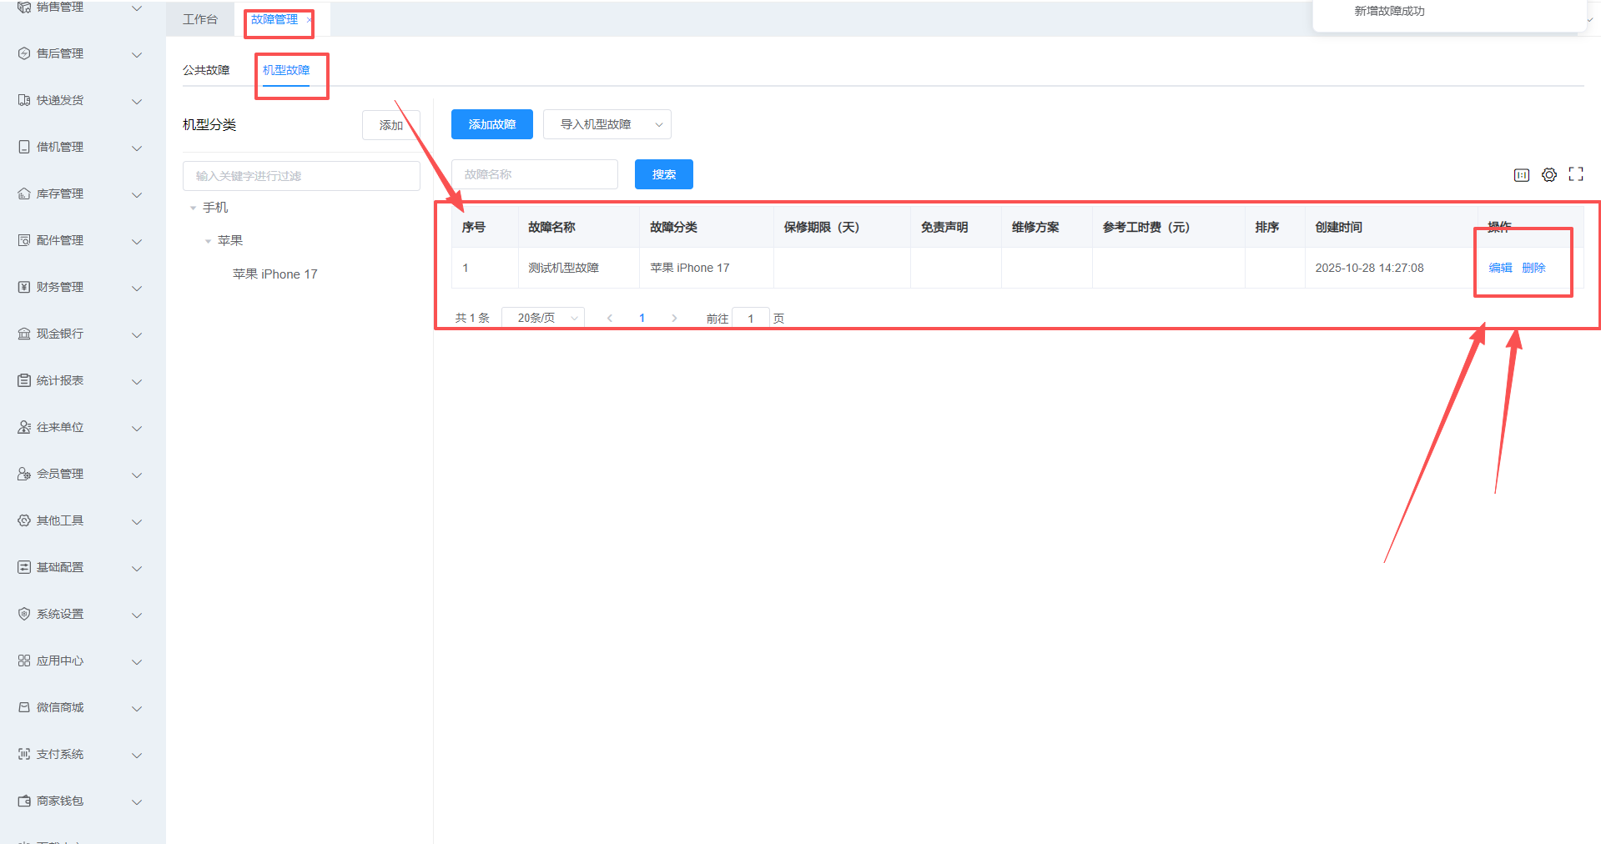1601x844 pixels.
Task: Click 编辑 link for 测试机型故障
Action: point(1500,268)
